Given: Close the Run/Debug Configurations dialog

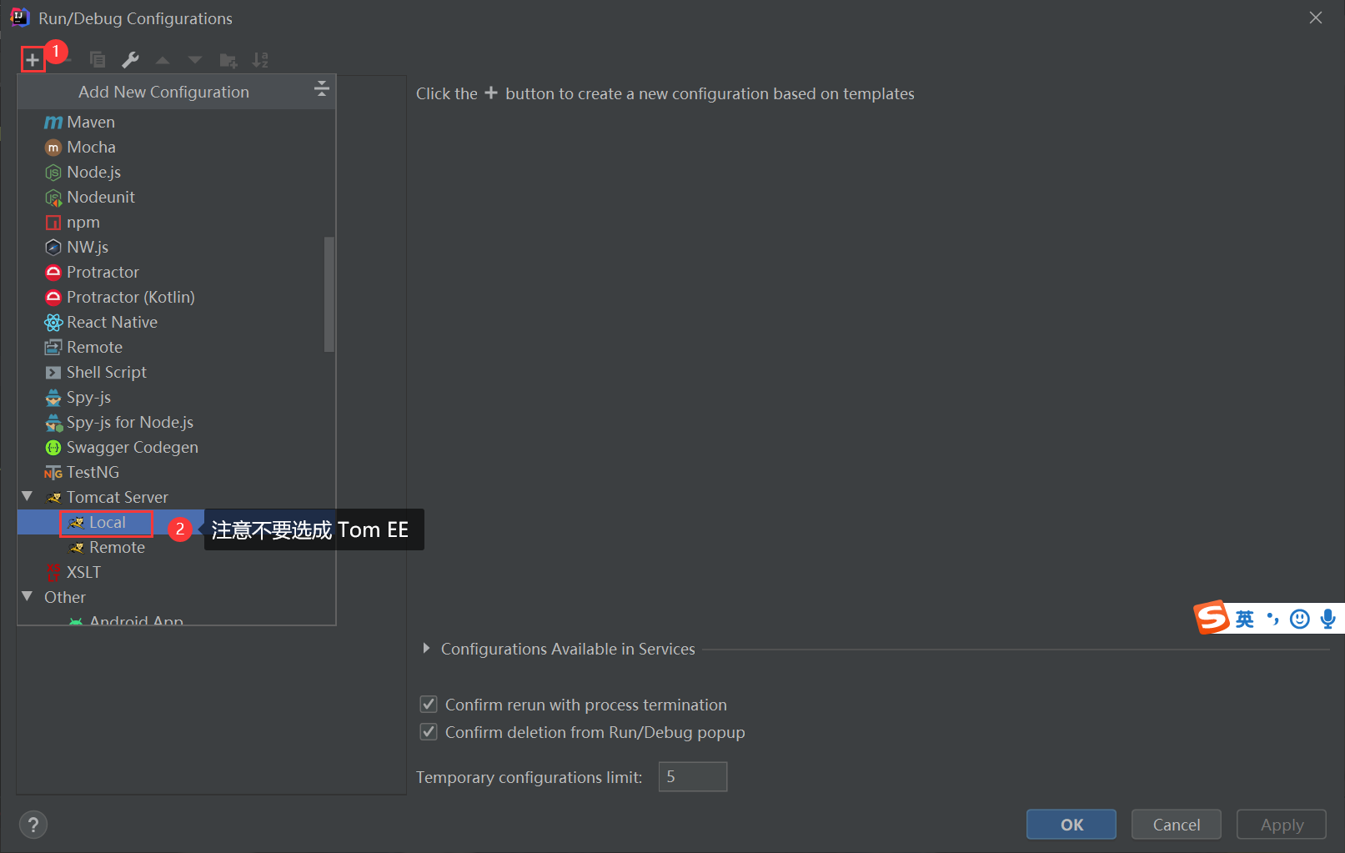Looking at the screenshot, I should coord(1316,18).
